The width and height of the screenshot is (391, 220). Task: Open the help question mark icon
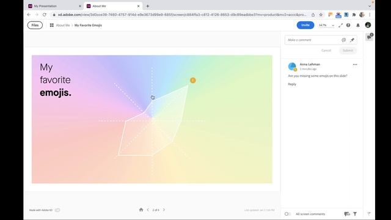(x=348, y=25)
